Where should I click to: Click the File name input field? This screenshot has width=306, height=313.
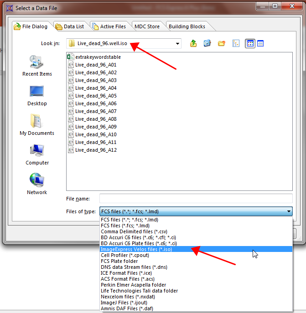196,199
